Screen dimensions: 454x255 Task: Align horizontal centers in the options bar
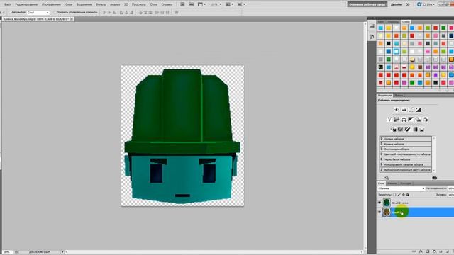pyautogui.click(x=126, y=13)
